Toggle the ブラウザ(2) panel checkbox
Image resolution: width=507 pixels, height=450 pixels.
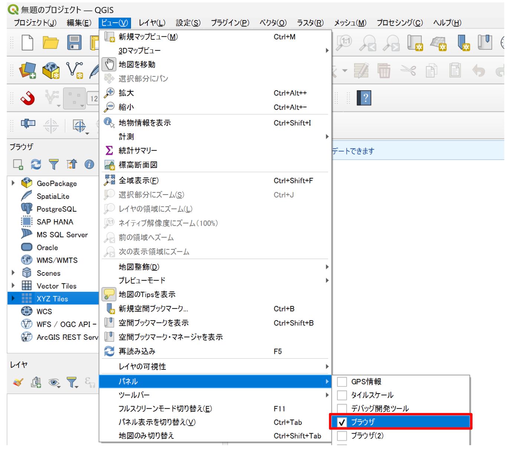[342, 436]
